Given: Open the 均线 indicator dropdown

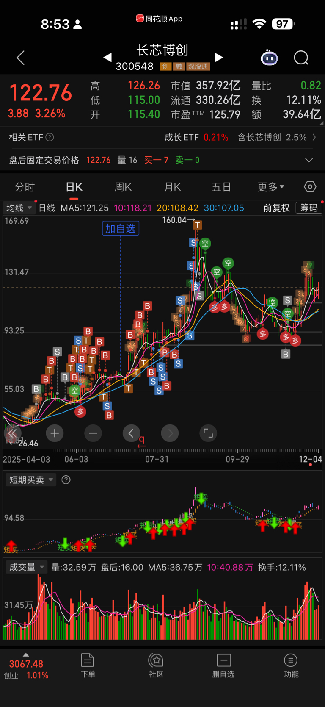Looking at the screenshot, I should pos(18,208).
